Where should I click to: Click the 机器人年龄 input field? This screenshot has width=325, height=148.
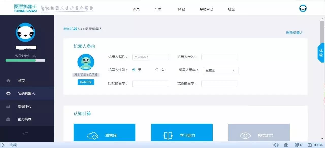219,57
